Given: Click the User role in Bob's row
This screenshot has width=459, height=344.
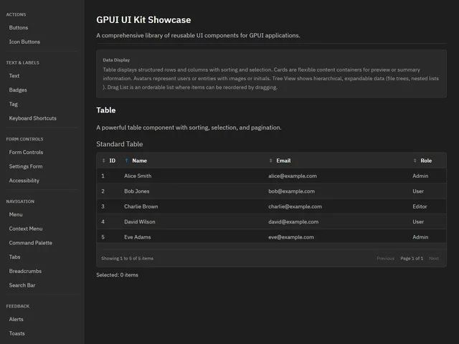Looking at the screenshot, I should (x=418, y=191).
